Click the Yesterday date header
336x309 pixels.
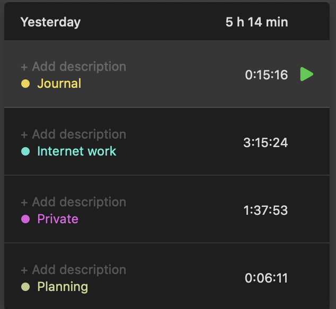tap(50, 22)
